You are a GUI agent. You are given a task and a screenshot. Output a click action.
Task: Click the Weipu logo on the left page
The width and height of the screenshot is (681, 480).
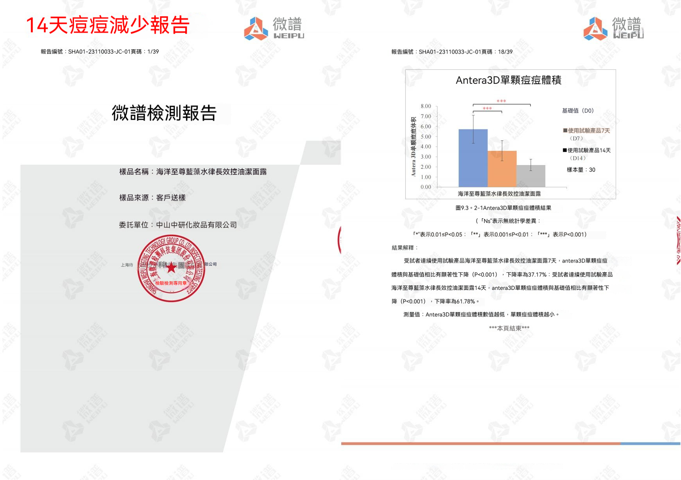[x=274, y=28]
